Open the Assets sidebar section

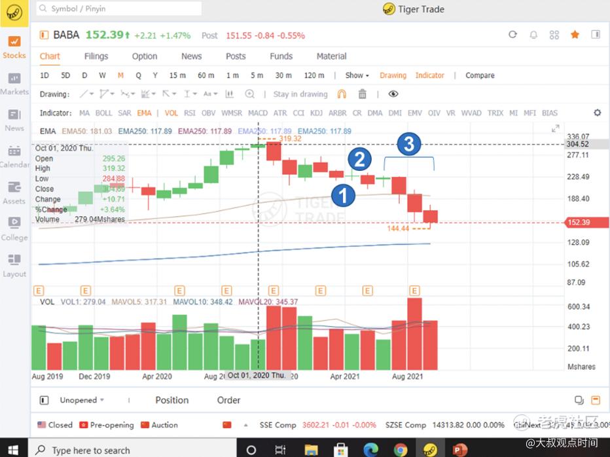pyautogui.click(x=14, y=193)
